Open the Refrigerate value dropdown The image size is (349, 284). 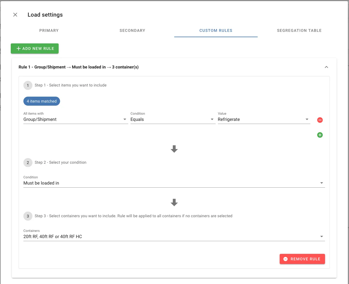coord(263,119)
